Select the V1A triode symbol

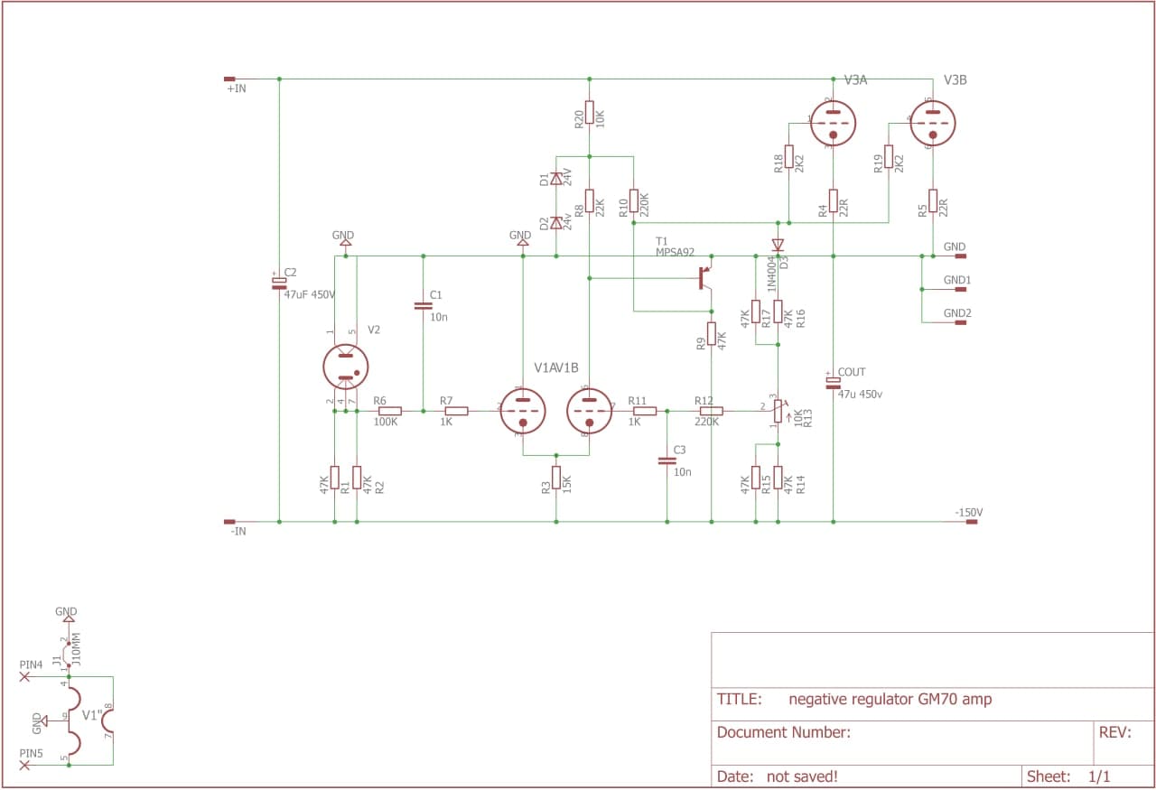pos(522,411)
